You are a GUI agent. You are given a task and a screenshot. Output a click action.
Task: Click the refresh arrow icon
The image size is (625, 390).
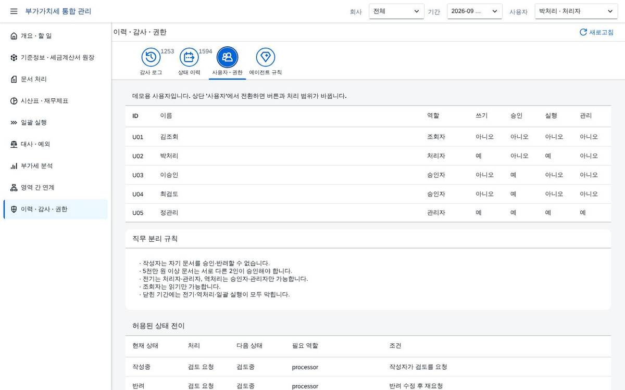[583, 32]
